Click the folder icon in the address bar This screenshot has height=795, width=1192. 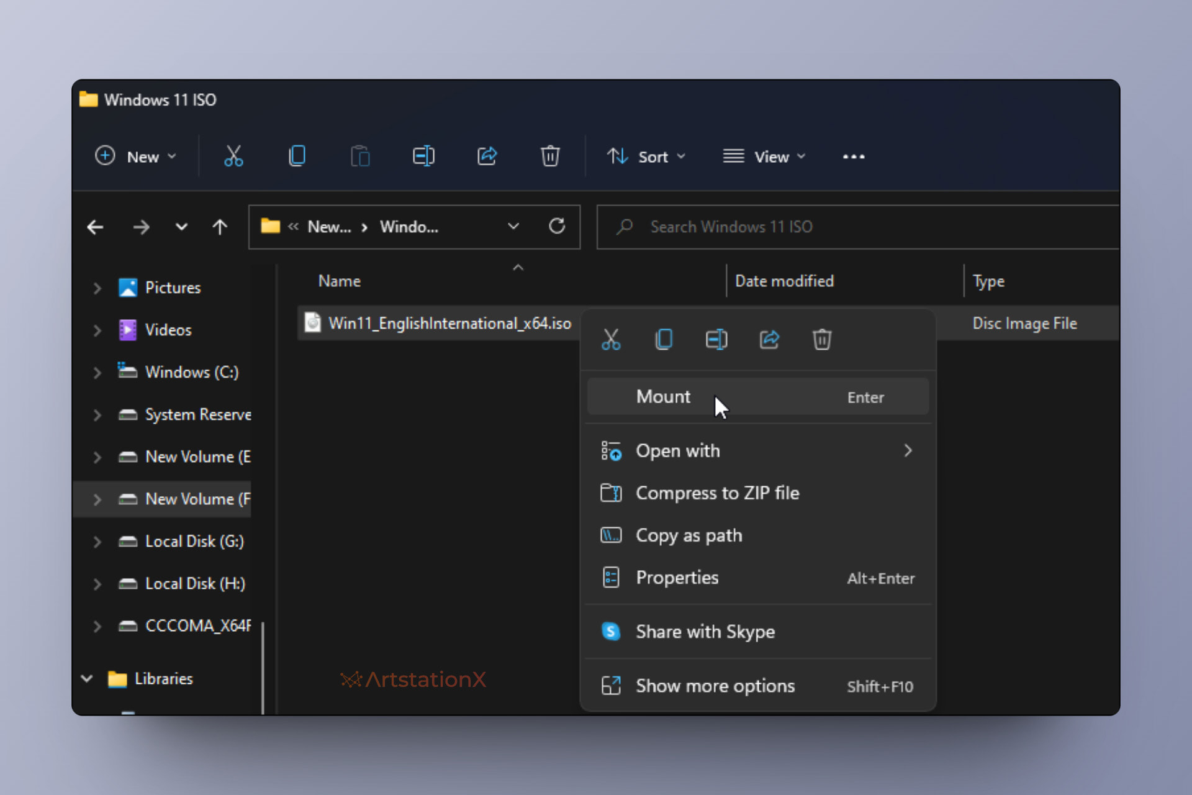270,226
